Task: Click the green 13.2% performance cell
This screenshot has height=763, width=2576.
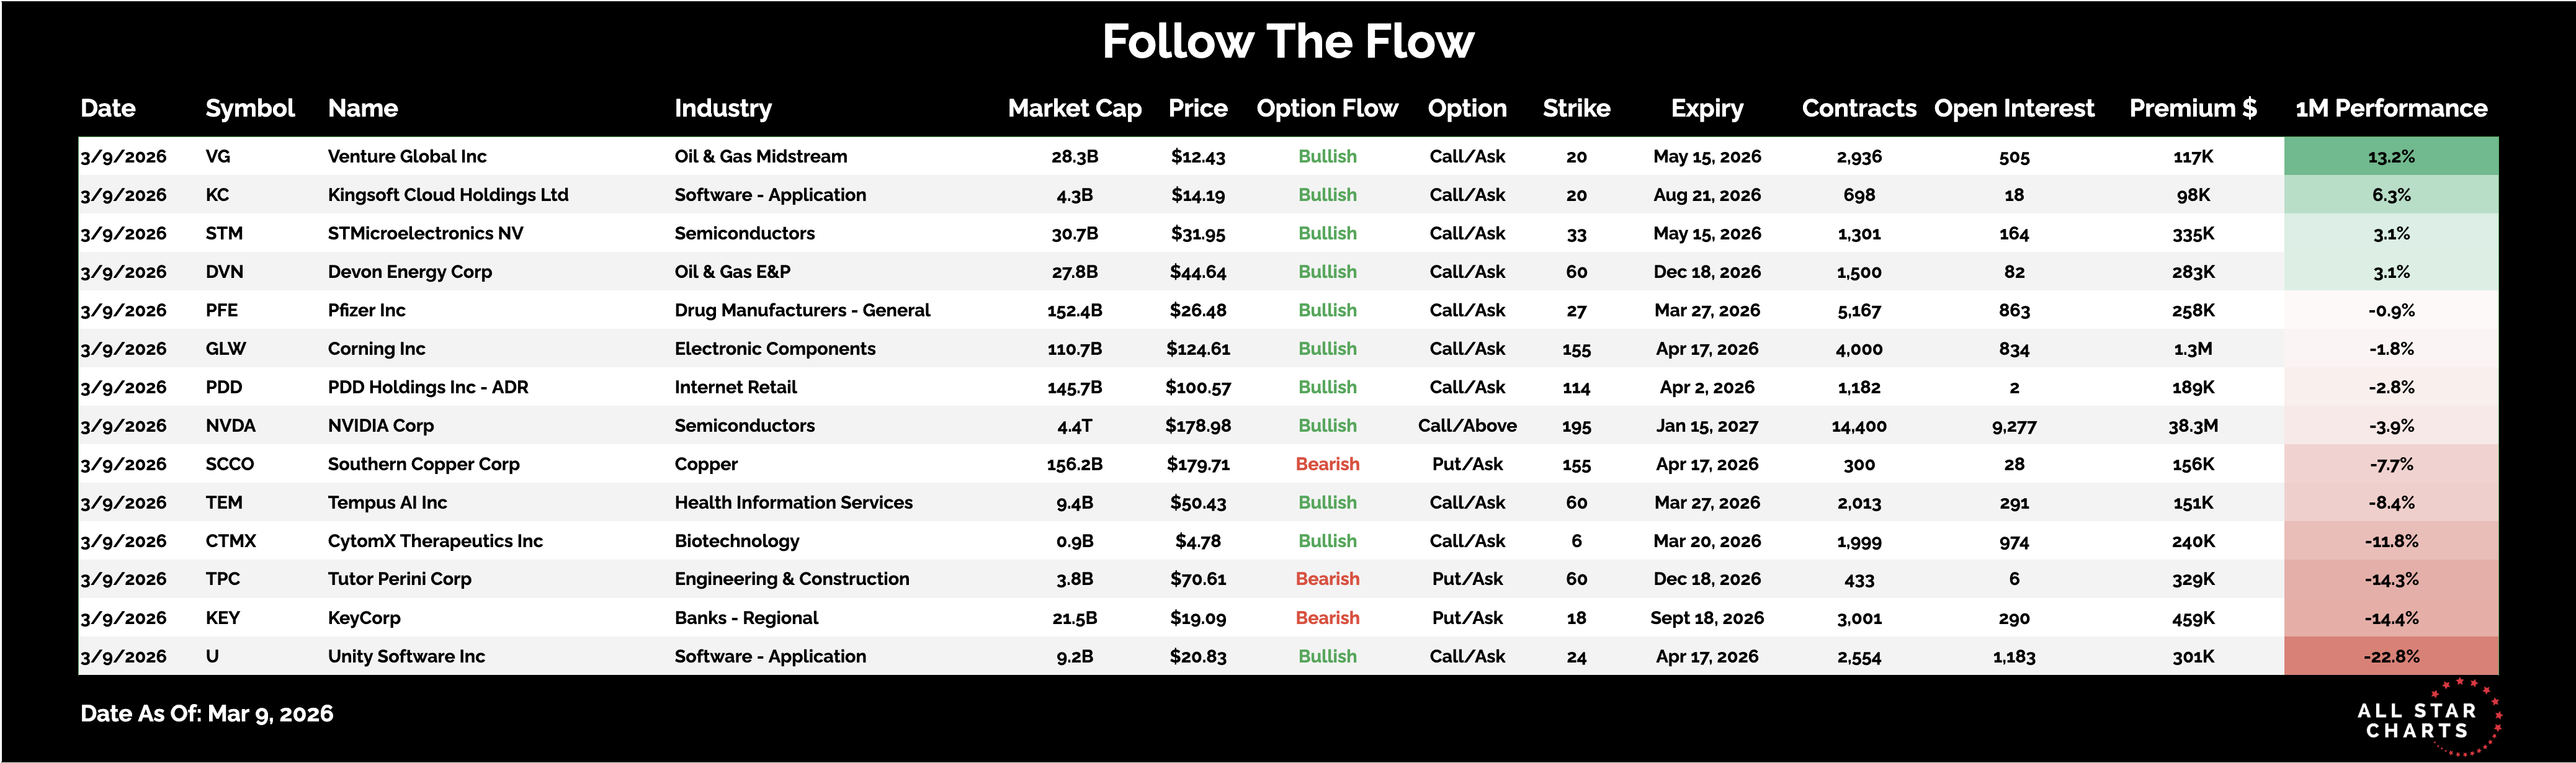Action: pyautogui.click(x=2390, y=156)
